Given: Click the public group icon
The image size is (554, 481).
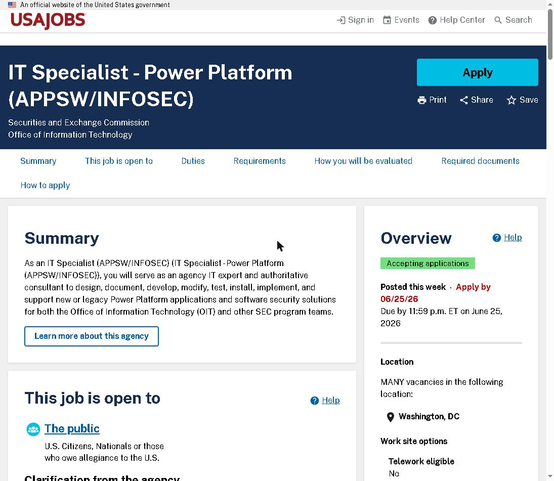Looking at the screenshot, I should (33, 429).
